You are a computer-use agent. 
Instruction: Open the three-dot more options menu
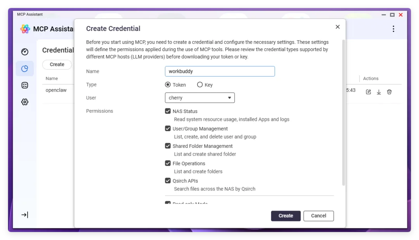(393, 29)
